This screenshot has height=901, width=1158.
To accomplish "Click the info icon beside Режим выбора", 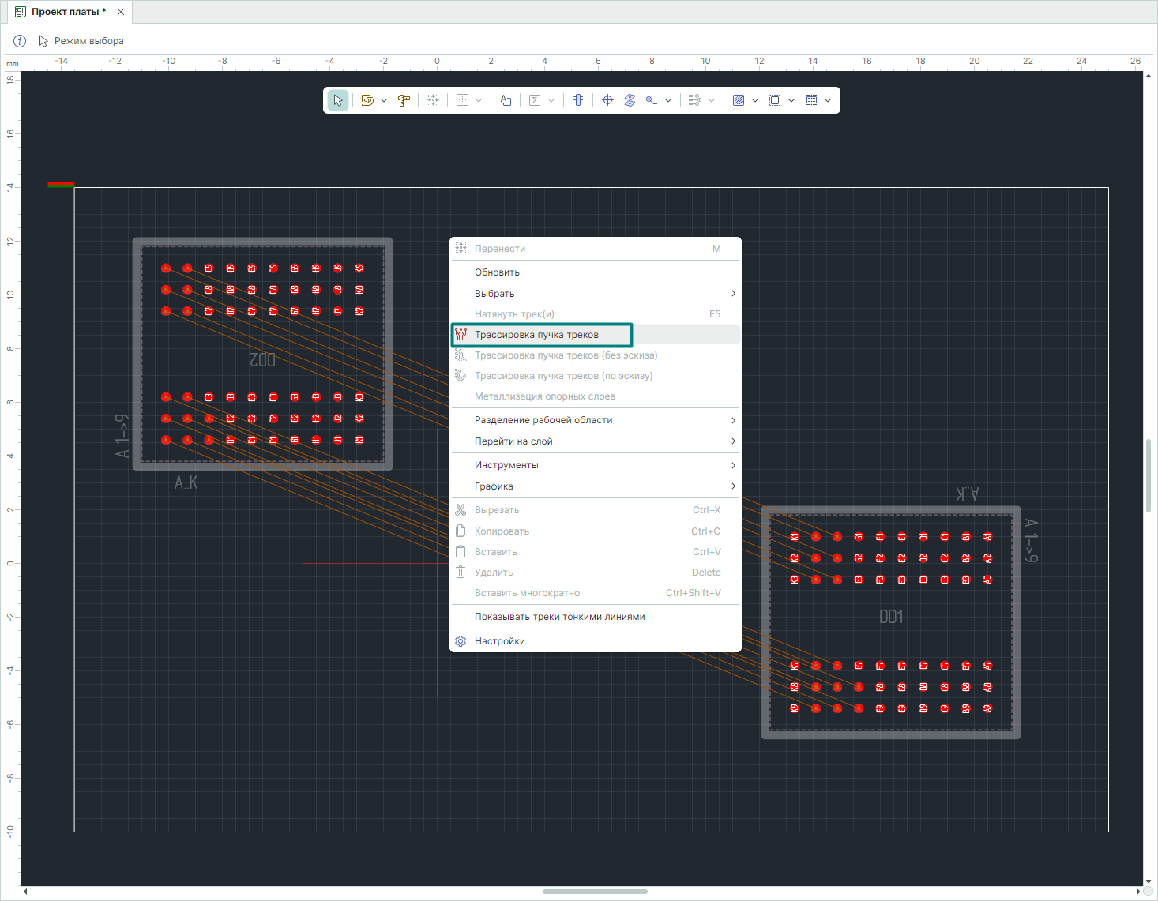I will coord(21,41).
